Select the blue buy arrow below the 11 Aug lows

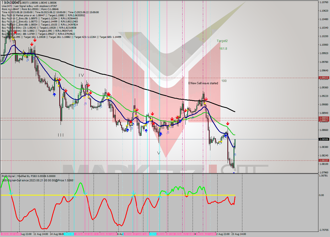point(54,95)
